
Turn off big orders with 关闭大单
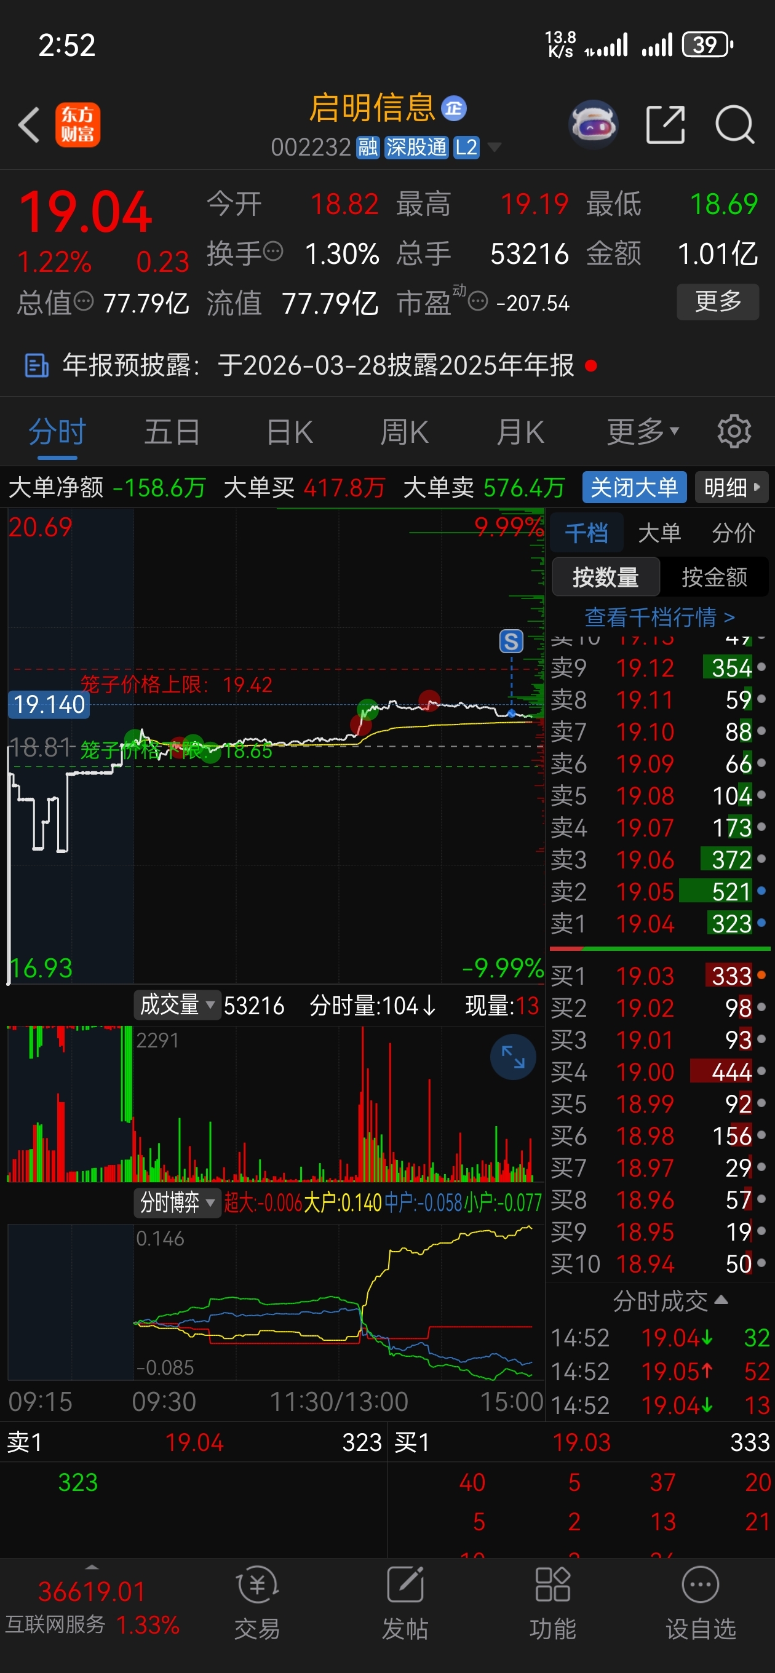pyautogui.click(x=634, y=487)
